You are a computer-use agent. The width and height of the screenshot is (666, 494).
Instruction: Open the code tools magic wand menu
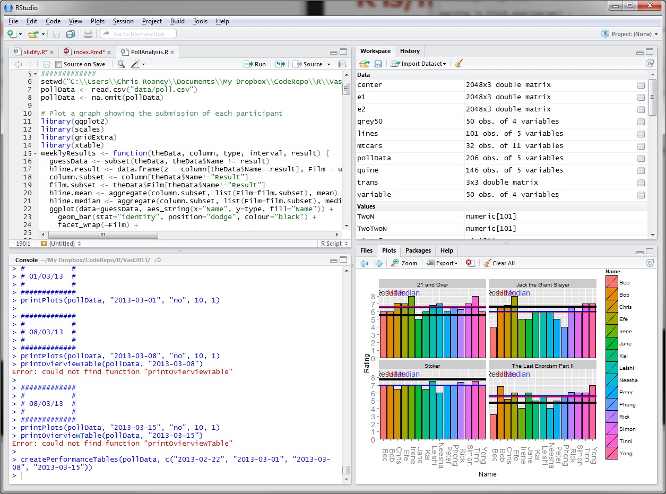[135, 64]
